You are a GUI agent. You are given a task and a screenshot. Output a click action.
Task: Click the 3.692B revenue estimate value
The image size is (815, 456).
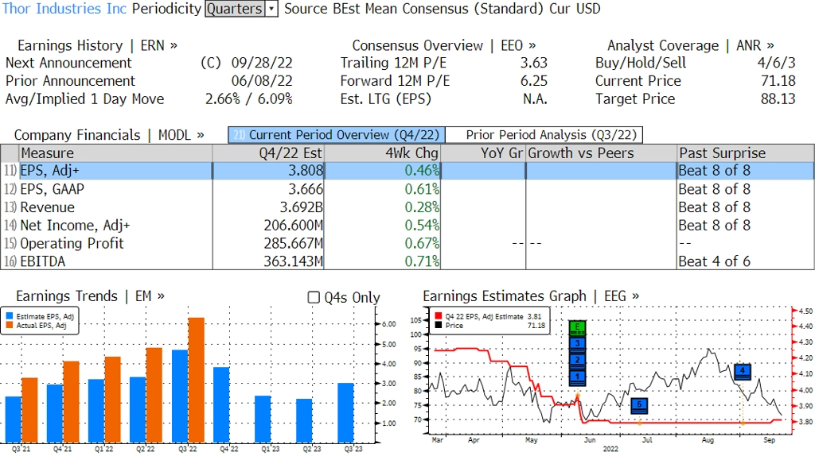(302, 207)
